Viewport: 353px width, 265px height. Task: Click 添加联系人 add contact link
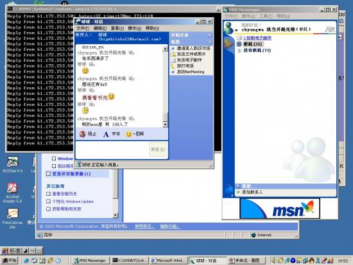pos(252,192)
